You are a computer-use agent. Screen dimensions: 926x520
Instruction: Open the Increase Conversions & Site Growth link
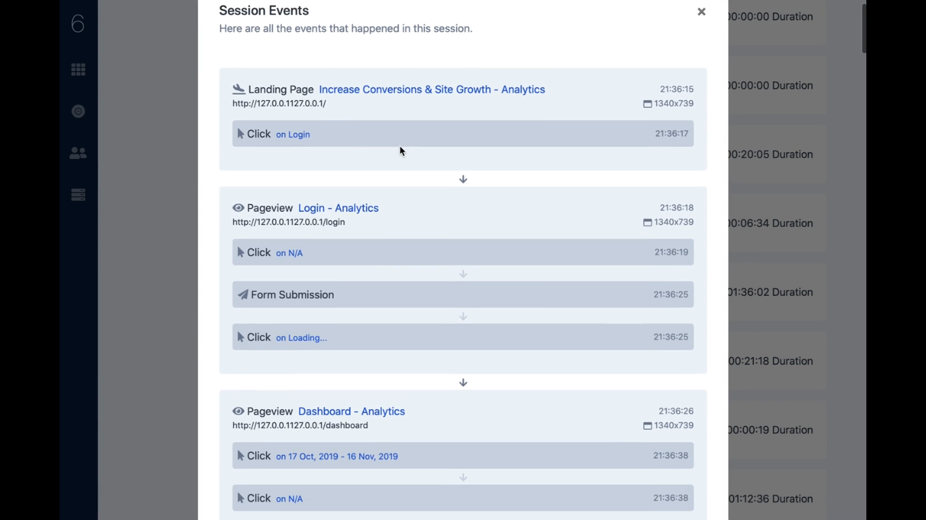(x=432, y=89)
